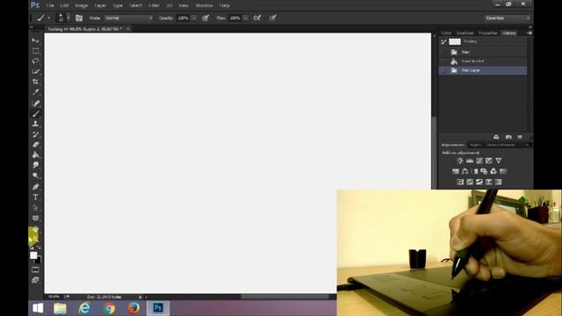This screenshot has width=562, height=316.
Task: Open the brush preset picker
Action: tap(63, 18)
